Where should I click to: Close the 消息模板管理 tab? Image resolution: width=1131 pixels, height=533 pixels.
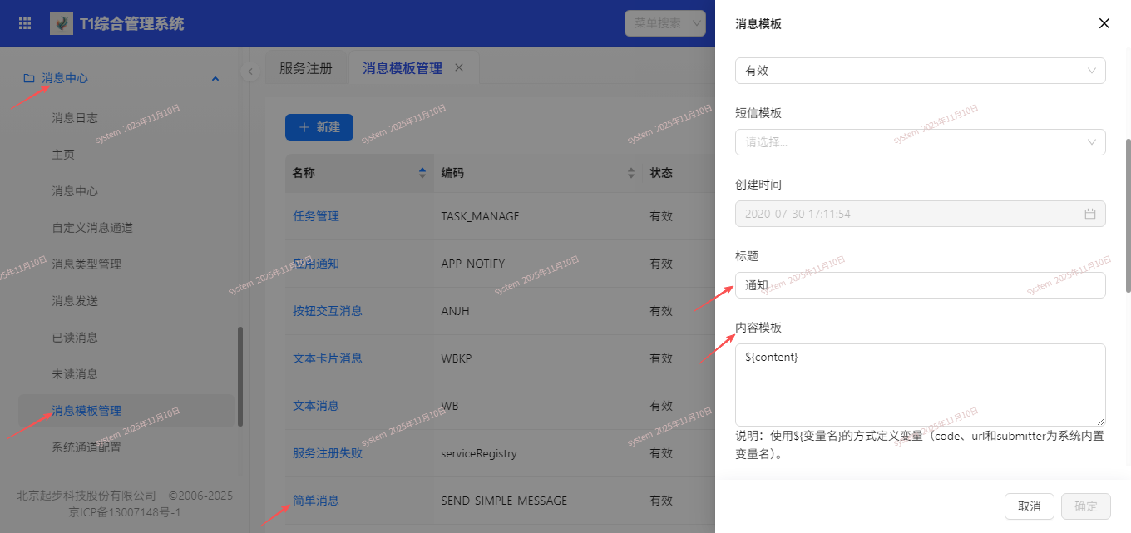point(459,68)
